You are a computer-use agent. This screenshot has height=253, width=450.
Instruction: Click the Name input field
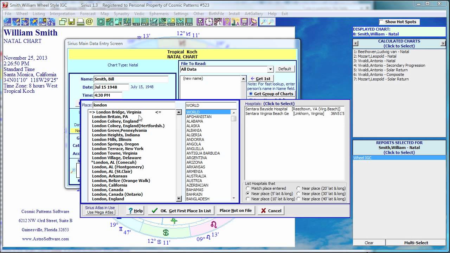131,79
